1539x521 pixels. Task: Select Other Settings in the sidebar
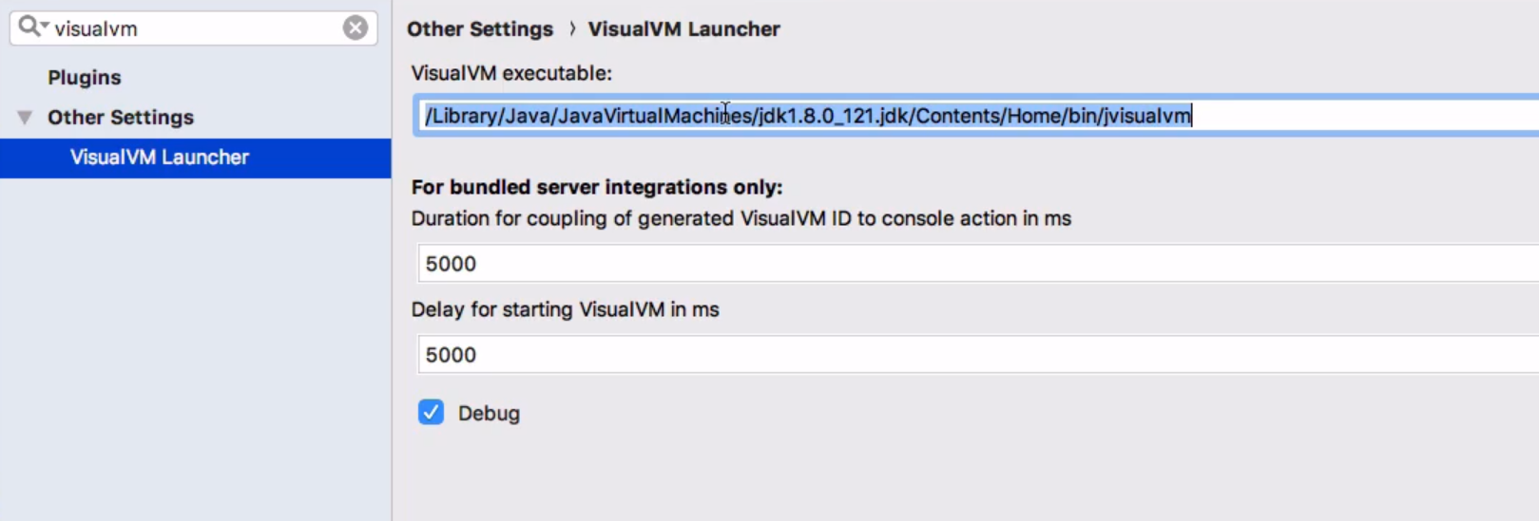[121, 118]
